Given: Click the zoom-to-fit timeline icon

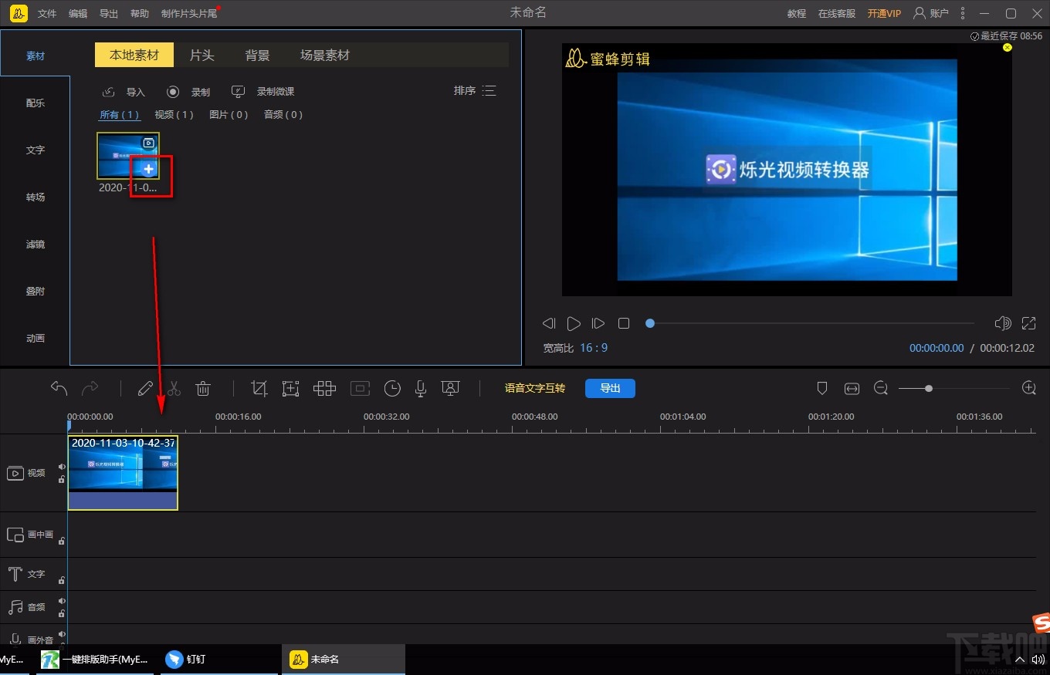Looking at the screenshot, I should point(852,389).
